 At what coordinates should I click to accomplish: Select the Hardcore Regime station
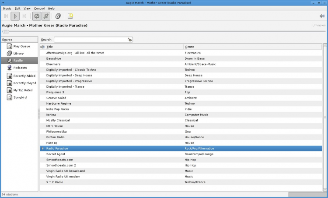pos(59,104)
